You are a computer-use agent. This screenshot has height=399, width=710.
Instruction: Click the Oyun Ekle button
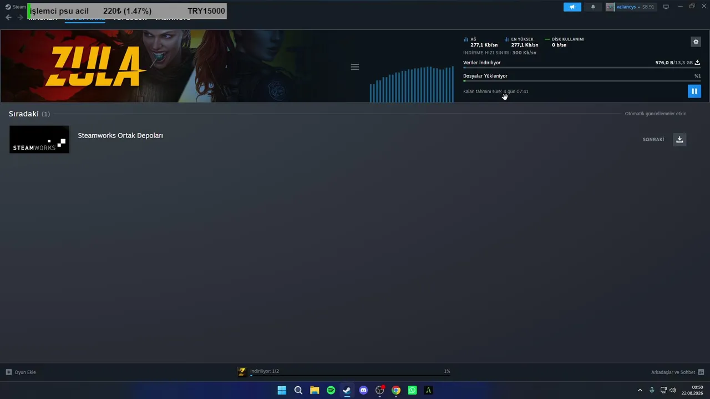21,372
